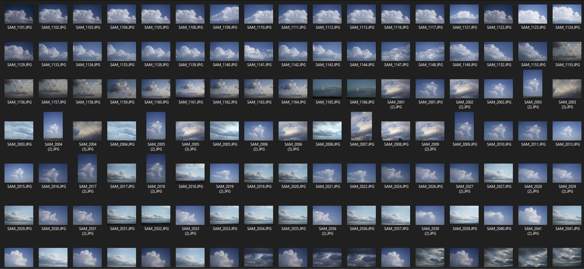Select the SAM_1162.JPG thumbnail
Image resolution: width=584 pixels, height=269 pixels.
click(x=225, y=89)
